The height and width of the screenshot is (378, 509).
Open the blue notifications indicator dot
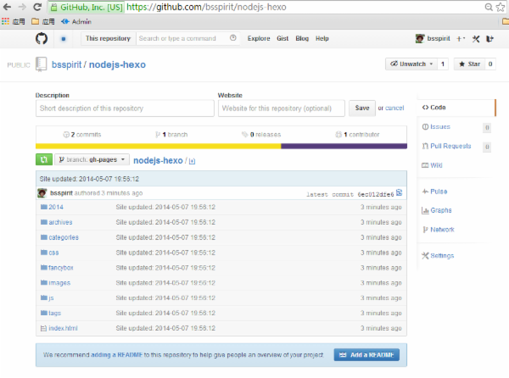point(64,39)
